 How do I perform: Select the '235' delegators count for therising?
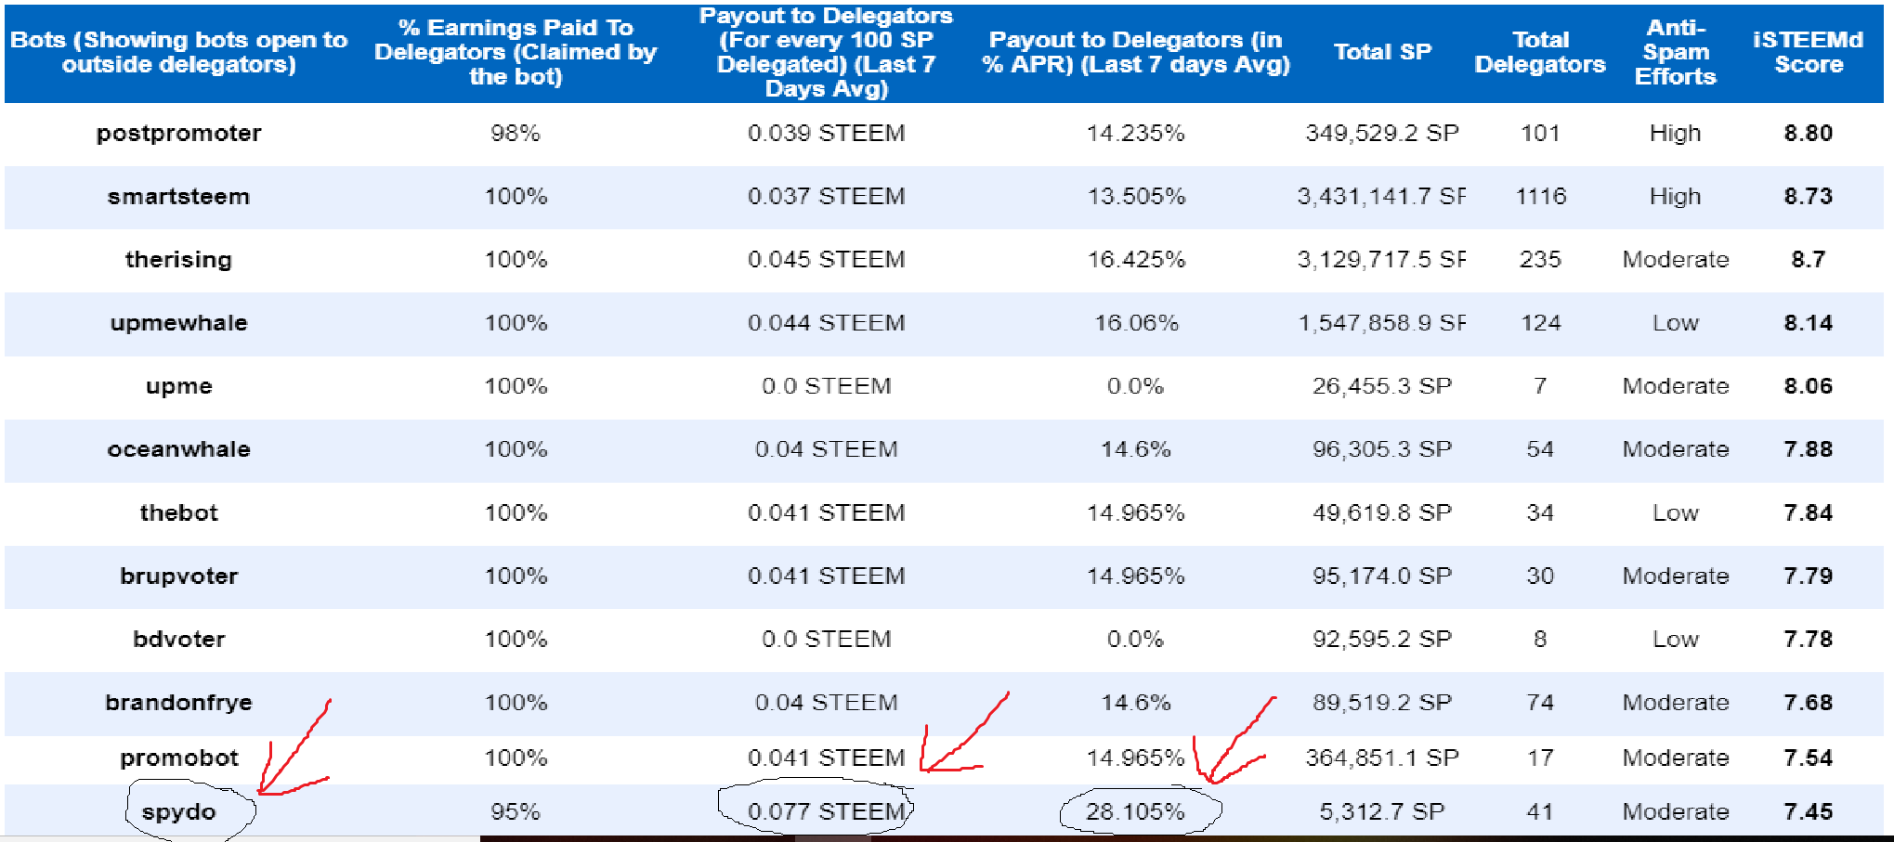coord(1540,260)
